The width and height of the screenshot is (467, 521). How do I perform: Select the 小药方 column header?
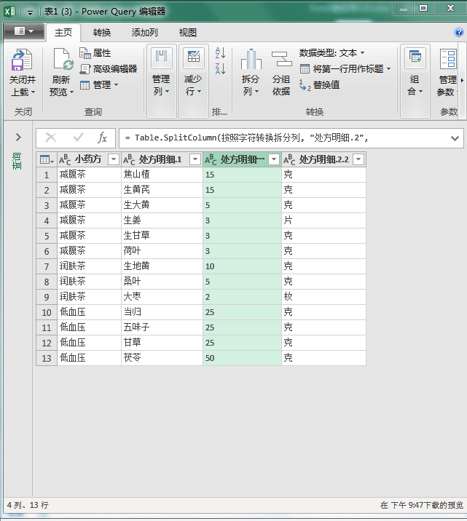click(88, 159)
